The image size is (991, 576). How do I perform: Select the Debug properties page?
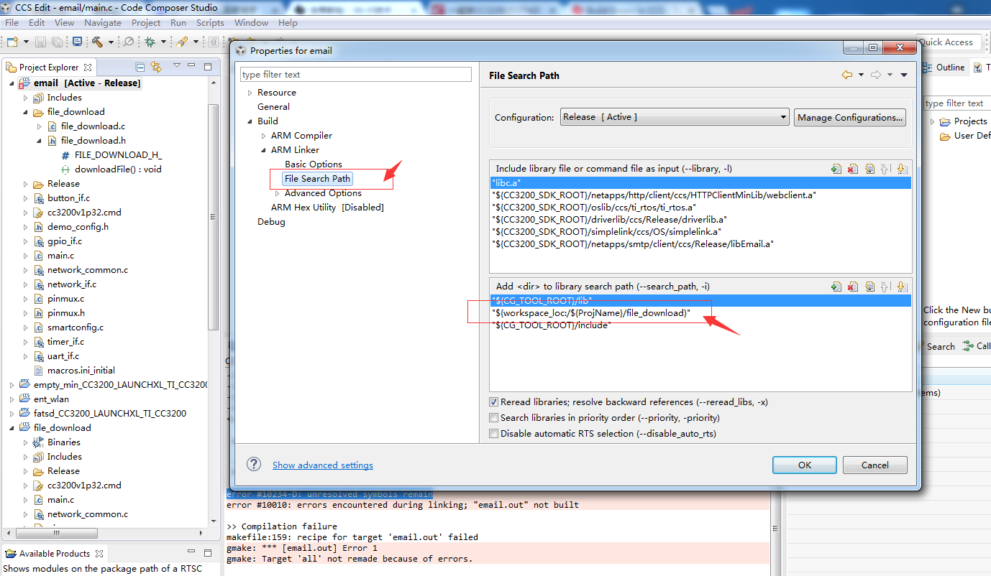point(271,222)
